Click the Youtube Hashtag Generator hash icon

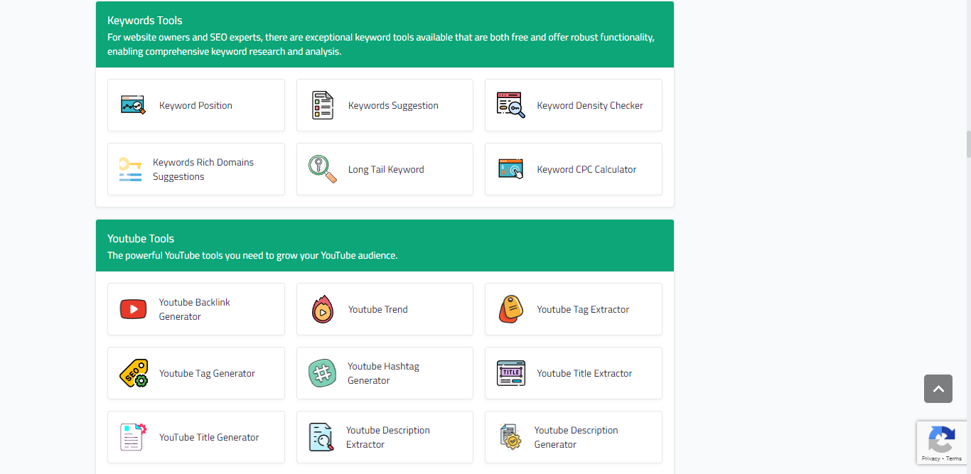(322, 373)
